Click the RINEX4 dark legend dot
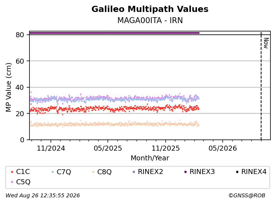Image resolution: width=276 pixels, height=204 pixels. [237, 172]
